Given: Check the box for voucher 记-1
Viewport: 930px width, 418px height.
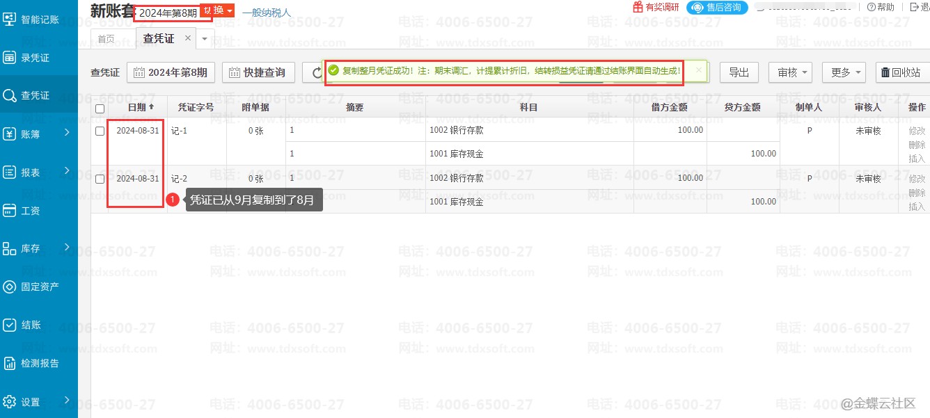Looking at the screenshot, I should click(x=100, y=131).
